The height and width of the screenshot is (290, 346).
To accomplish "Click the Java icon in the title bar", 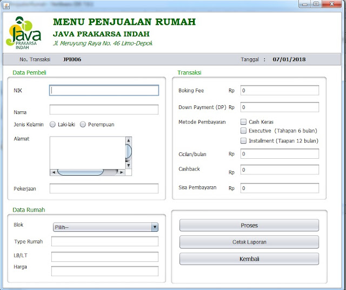I will pos(6,5).
